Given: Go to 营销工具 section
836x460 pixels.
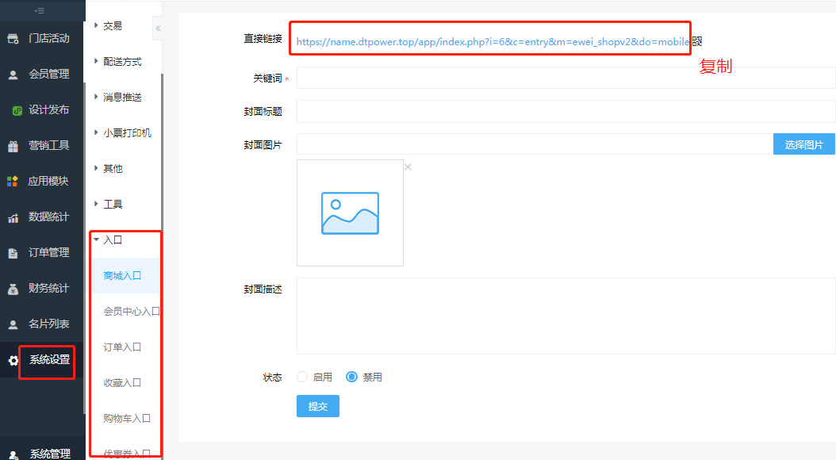Looking at the screenshot, I should [49, 145].
